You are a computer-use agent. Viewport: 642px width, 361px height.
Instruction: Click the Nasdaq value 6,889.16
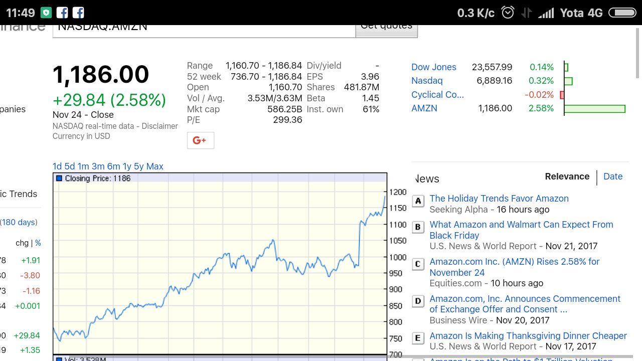[496, 81]
